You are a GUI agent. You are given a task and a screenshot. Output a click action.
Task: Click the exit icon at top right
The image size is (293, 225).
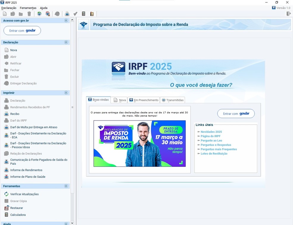(288, 14)
